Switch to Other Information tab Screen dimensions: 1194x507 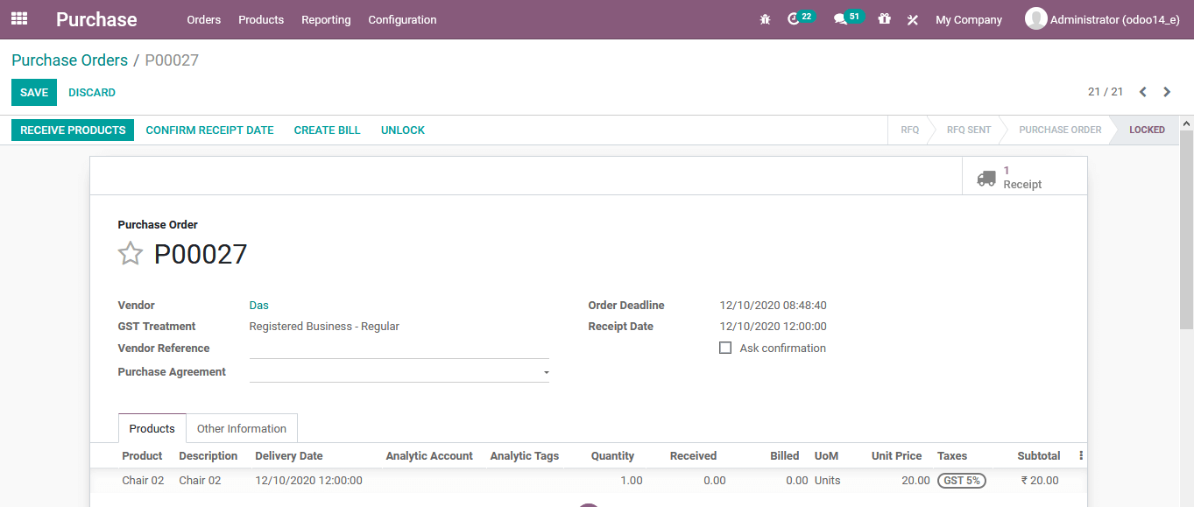[242, 428]
